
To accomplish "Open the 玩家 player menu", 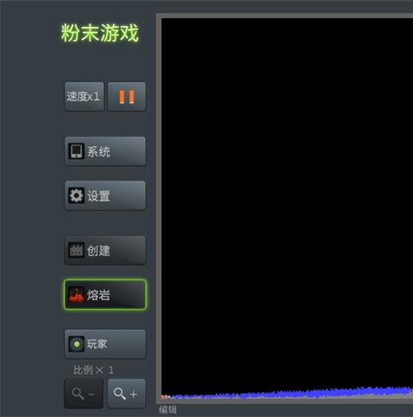I will point(105,344).
